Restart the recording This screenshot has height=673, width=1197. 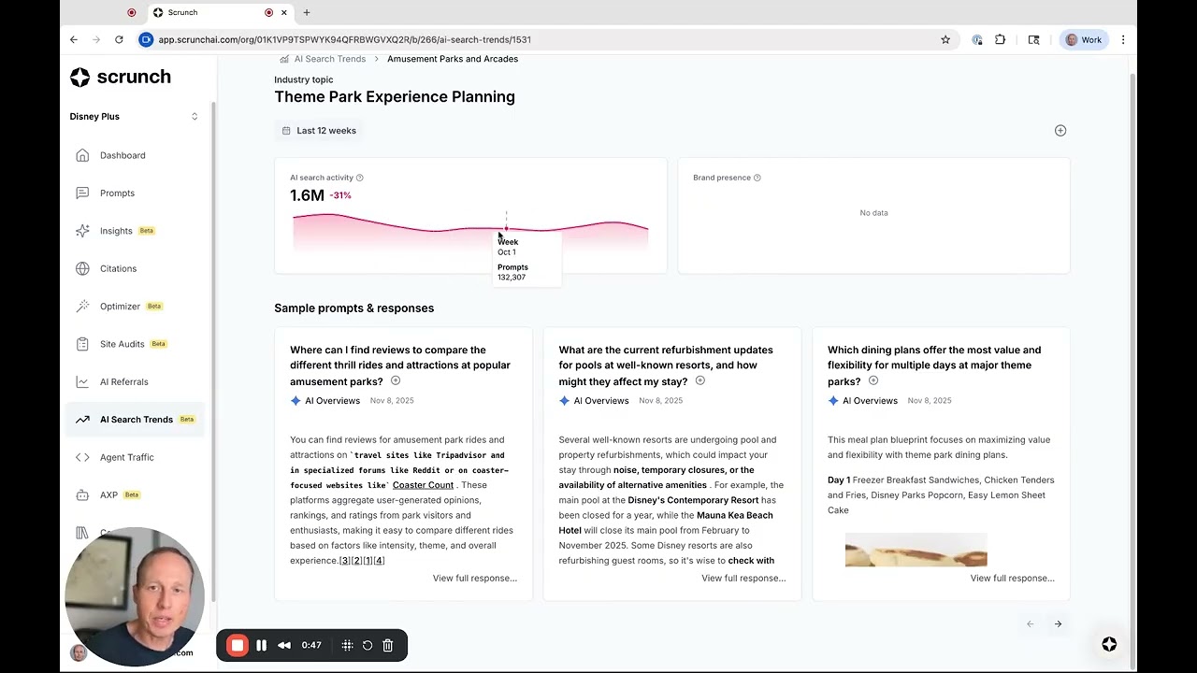(x=368, y=645)
